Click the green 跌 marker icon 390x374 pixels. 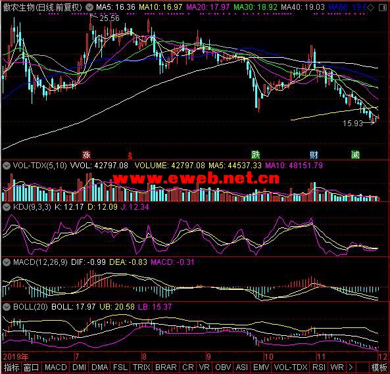click(255, 155)
